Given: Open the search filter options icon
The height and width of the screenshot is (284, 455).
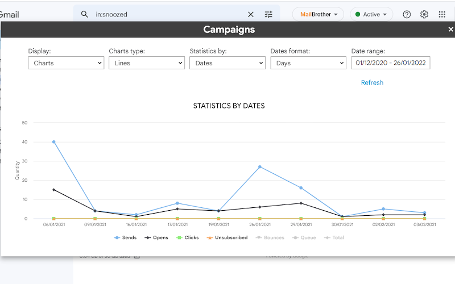Looking at the screenshot, I should click(x=268, y=14).
